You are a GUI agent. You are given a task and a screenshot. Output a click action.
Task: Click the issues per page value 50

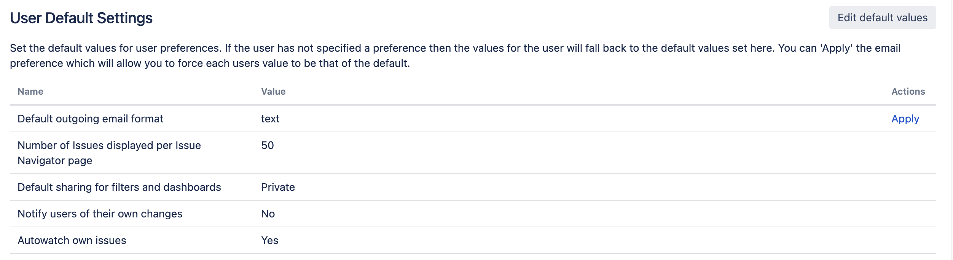[x=268, y=146]
